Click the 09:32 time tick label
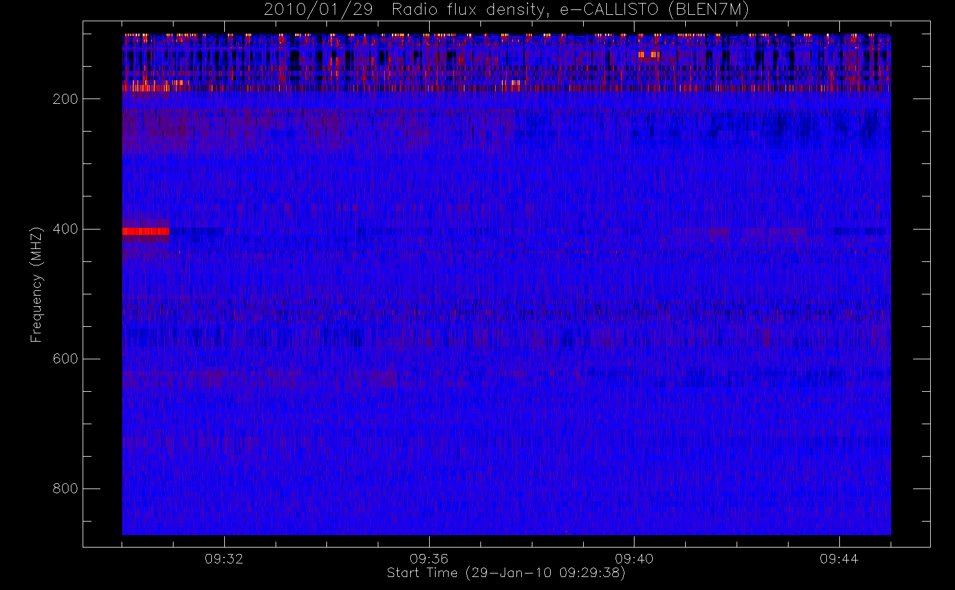 (224, 559)
